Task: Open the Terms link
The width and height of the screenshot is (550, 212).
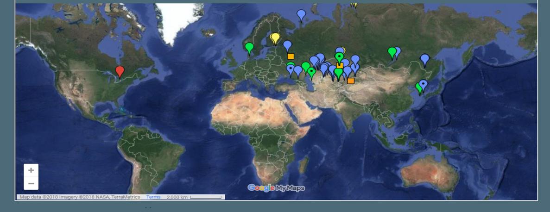Action: coord(153,197)
